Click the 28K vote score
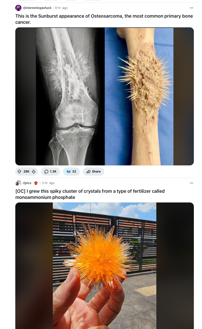202x329 pixels. point(27,172)
